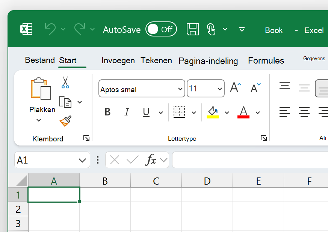Click into the formula bar input
This screenshot has height=232, width=328.
[x=250, y=160]
